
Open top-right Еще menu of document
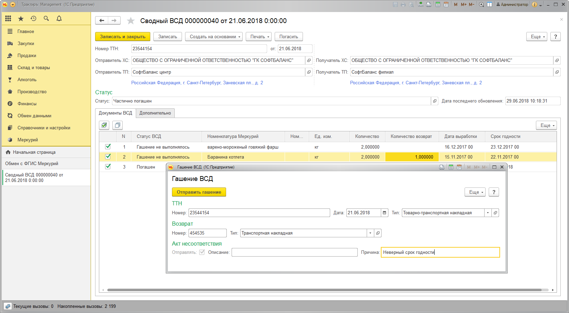coord(537,36)
